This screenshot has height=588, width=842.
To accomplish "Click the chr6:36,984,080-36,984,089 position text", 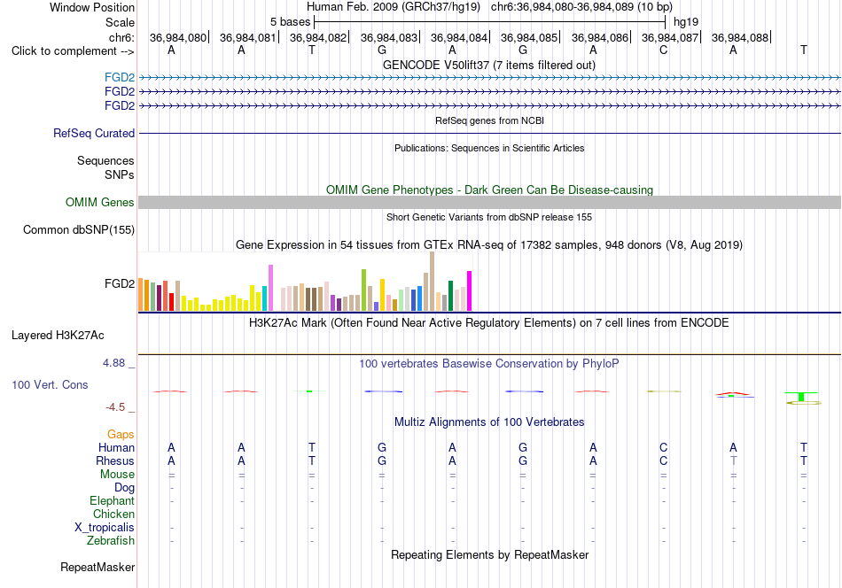I will coord(581,7).
